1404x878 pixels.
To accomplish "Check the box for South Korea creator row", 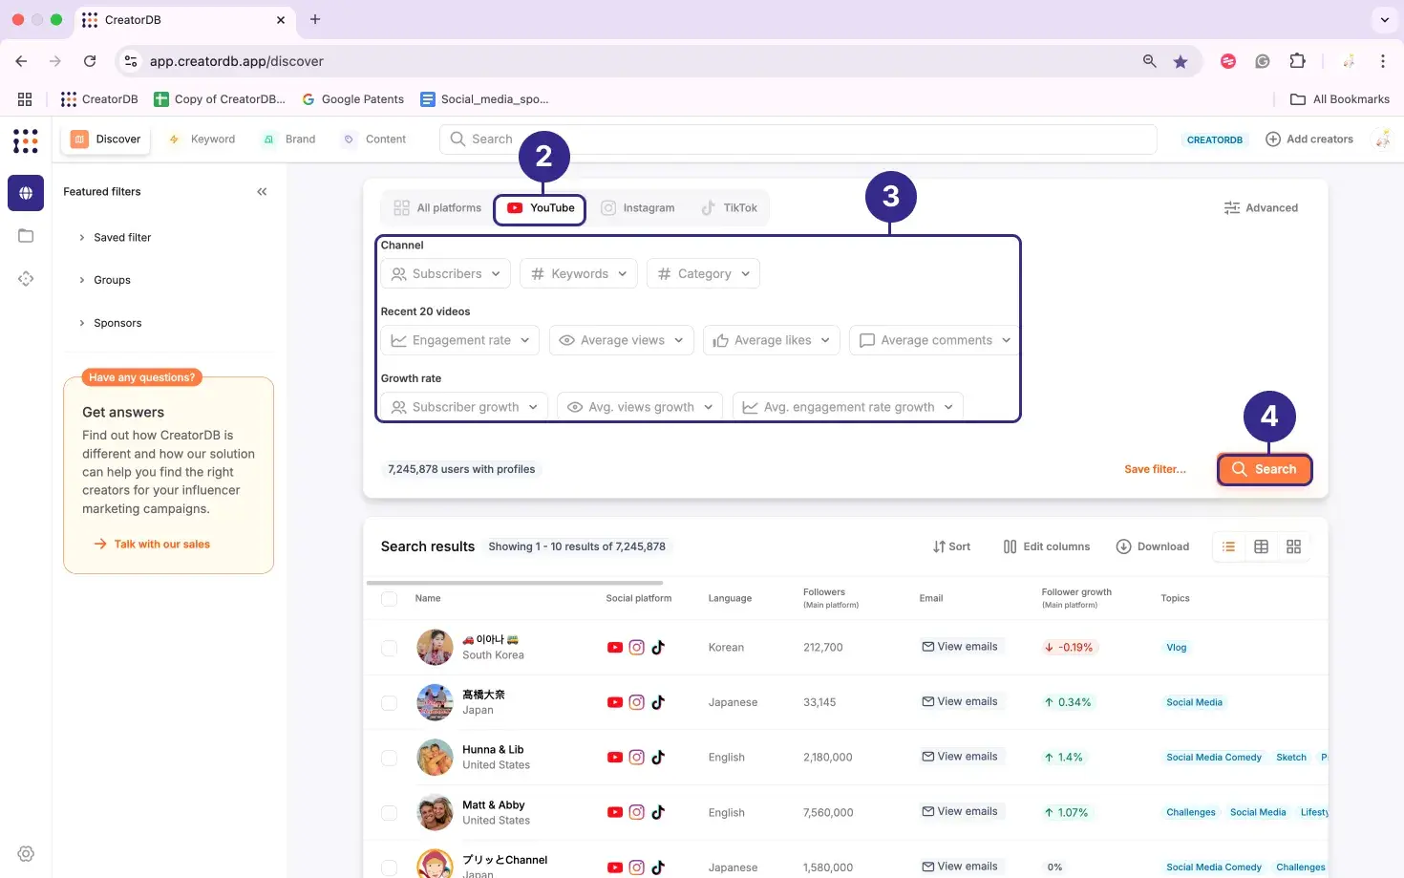I will [389, 648].
